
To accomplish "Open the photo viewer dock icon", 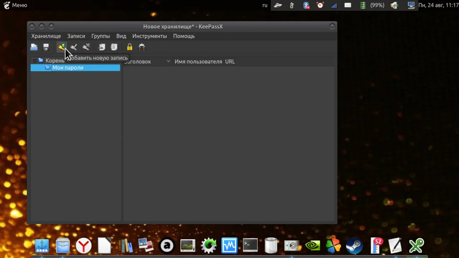I will (x=146, y=245).
